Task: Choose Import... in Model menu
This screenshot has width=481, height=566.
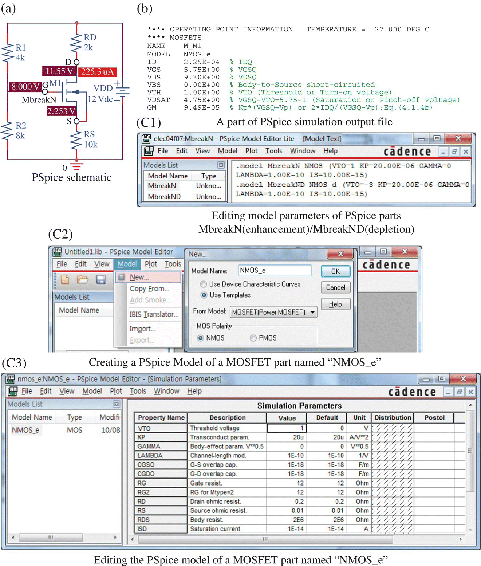Action: [x=142, y=329]
